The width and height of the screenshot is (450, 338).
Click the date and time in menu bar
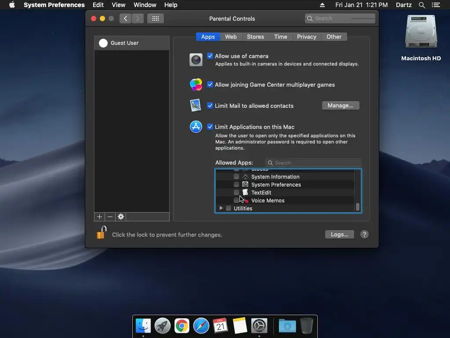(x=361, y=5)
